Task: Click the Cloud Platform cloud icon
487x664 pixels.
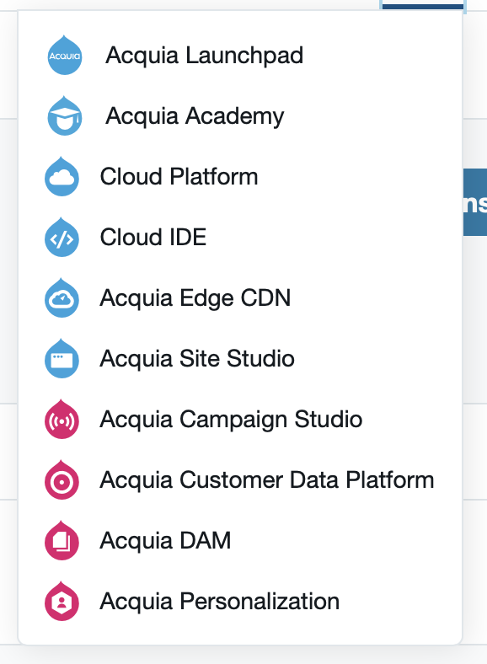Action: pos(62,176)
